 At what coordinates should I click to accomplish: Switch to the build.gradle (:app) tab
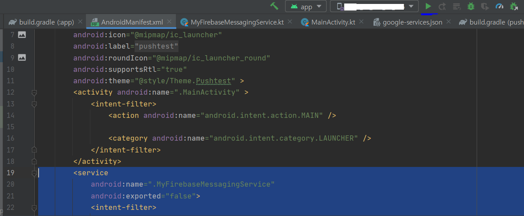46,22
